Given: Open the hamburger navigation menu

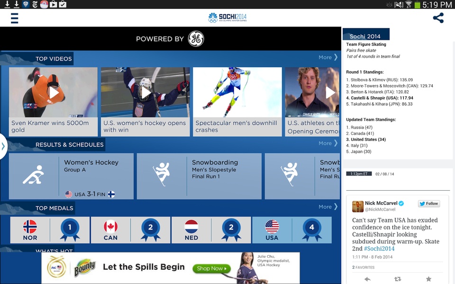Looking at the screenshot, I should [x=15, y=18].
